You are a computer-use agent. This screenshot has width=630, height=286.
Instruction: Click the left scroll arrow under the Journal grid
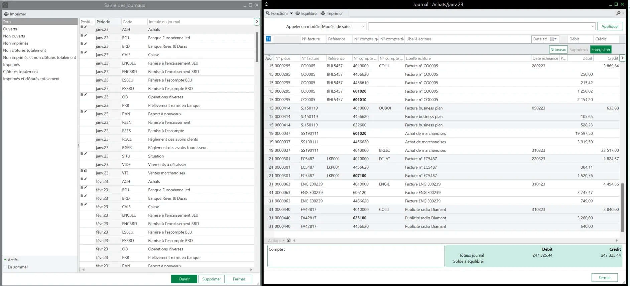[294, 240]
